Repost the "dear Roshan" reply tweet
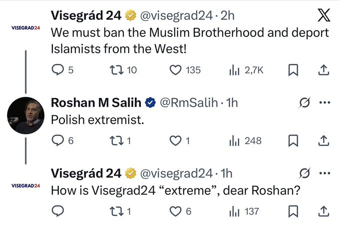The width and height of the screenshot is (339, 227). (116, 211)
